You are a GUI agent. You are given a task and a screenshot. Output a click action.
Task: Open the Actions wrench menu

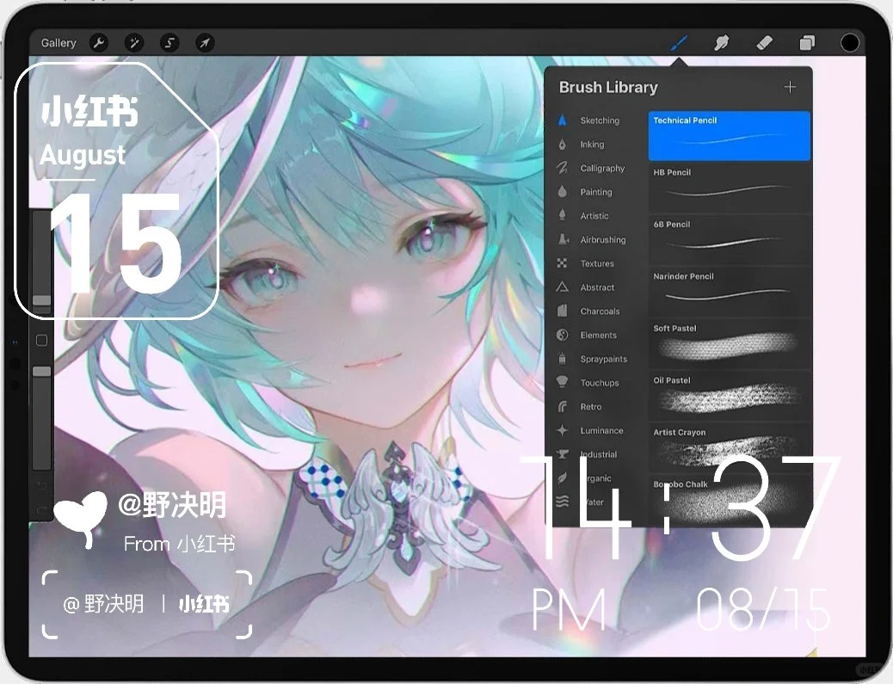[x=99, y=43]
